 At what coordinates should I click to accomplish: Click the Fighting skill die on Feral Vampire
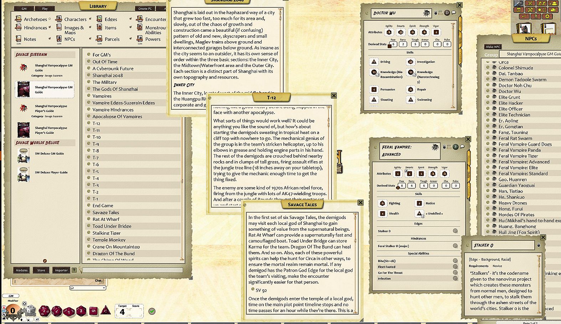pos(382,203)
